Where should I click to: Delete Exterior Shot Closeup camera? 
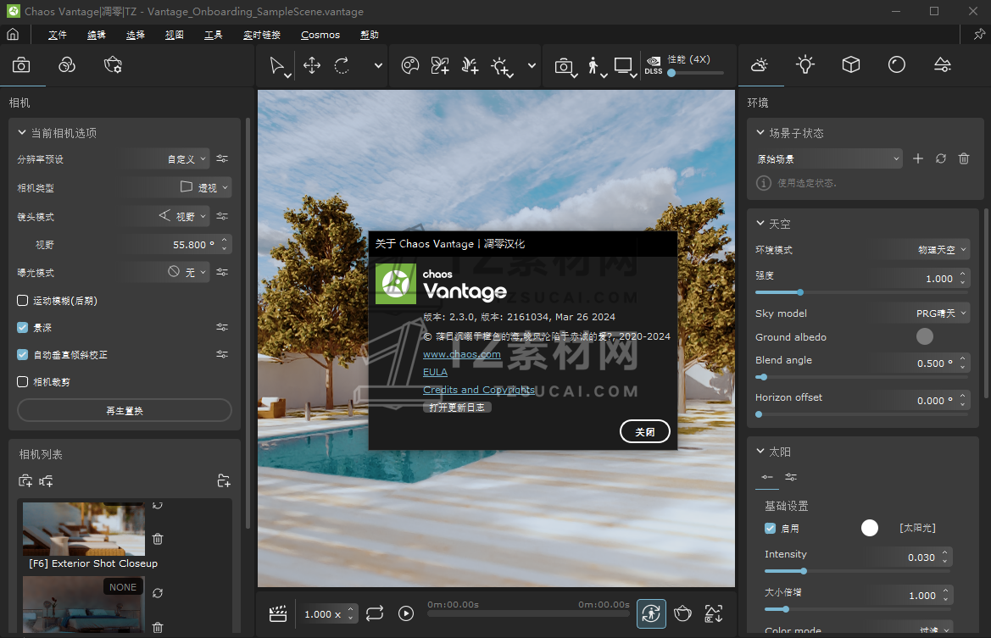(157, 539)
